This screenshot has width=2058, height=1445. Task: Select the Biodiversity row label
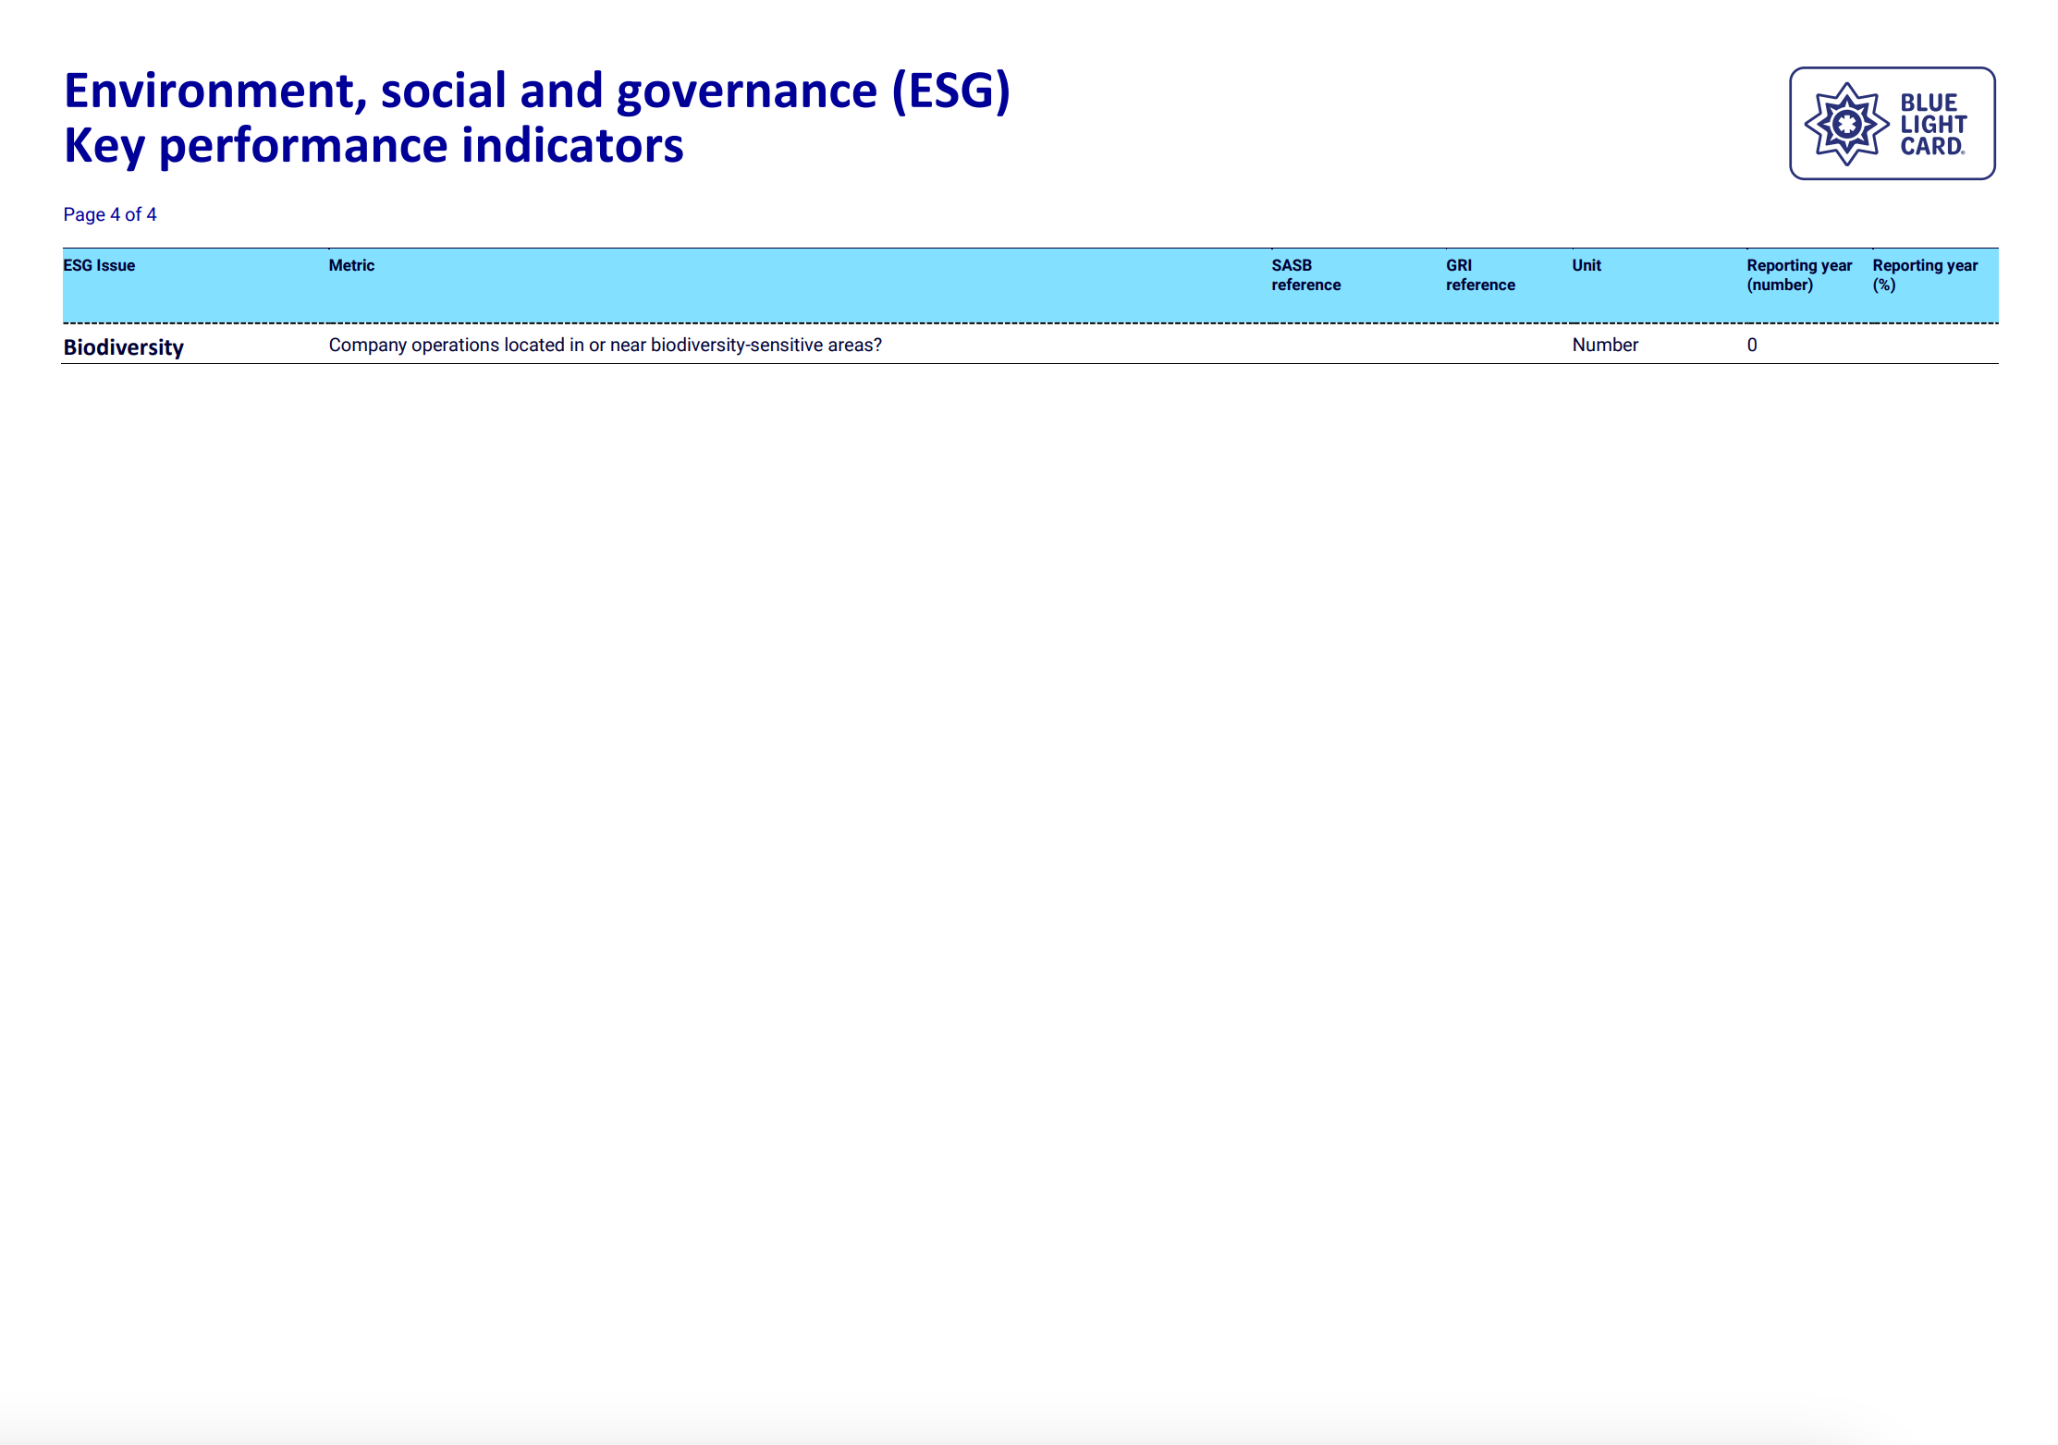pos(123,347)
